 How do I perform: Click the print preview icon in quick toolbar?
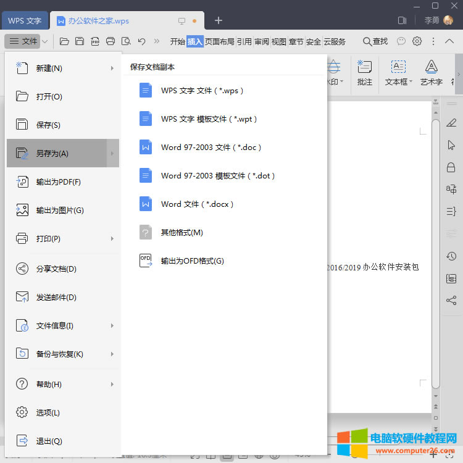click(126, 41)
